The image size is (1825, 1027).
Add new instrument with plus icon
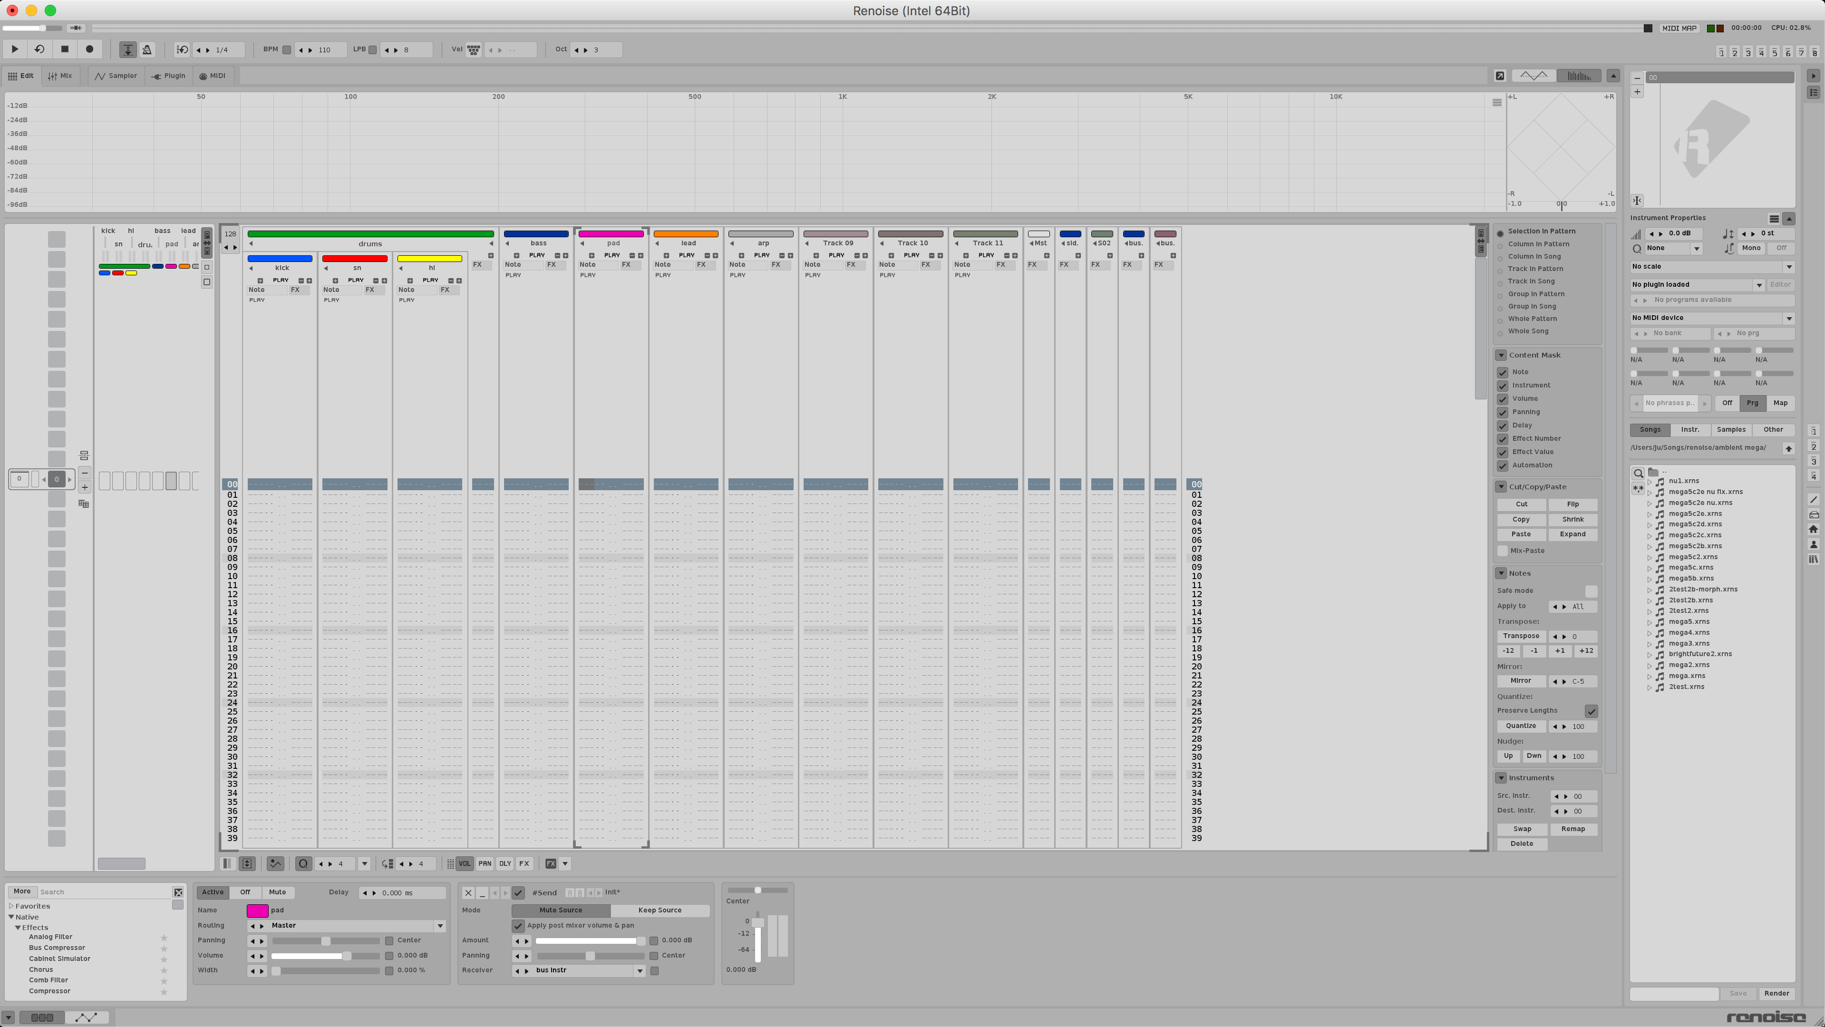pyautogui.click(x=1637, y=91)
